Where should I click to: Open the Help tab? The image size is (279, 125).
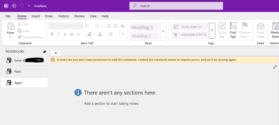pyautogui.click(x=105, y=16)
